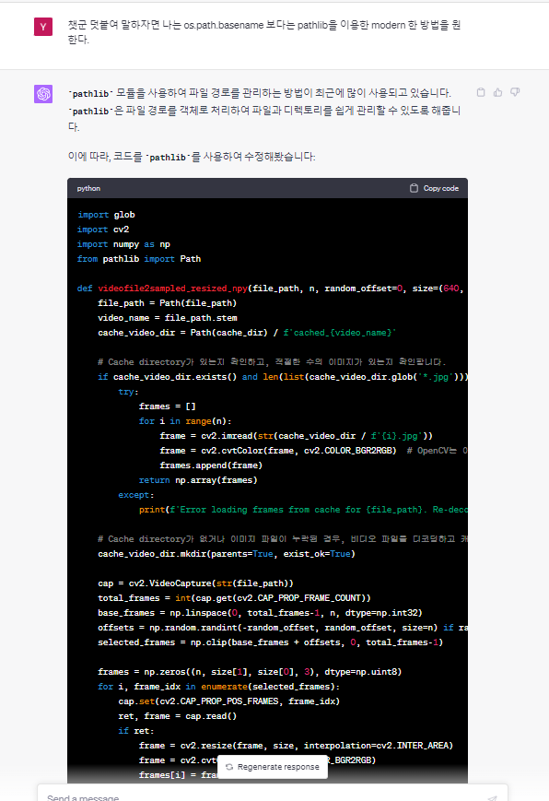The image size is (549, 801).
Task: Click the offsets = np.random.randint line
Action: click(x=283, y=628)
